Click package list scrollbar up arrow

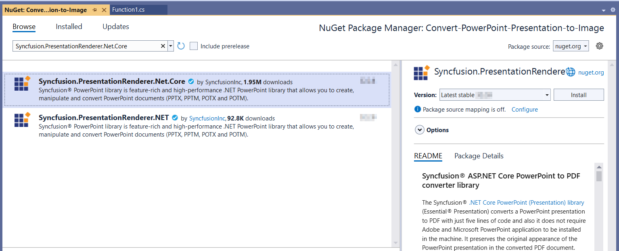click(x=396, y=65)
